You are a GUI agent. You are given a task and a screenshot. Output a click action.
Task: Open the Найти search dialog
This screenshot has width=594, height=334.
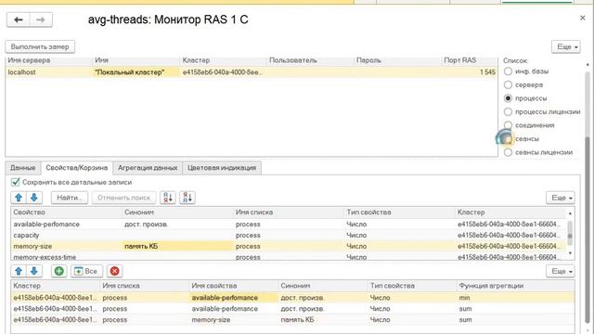coord(70,198)
